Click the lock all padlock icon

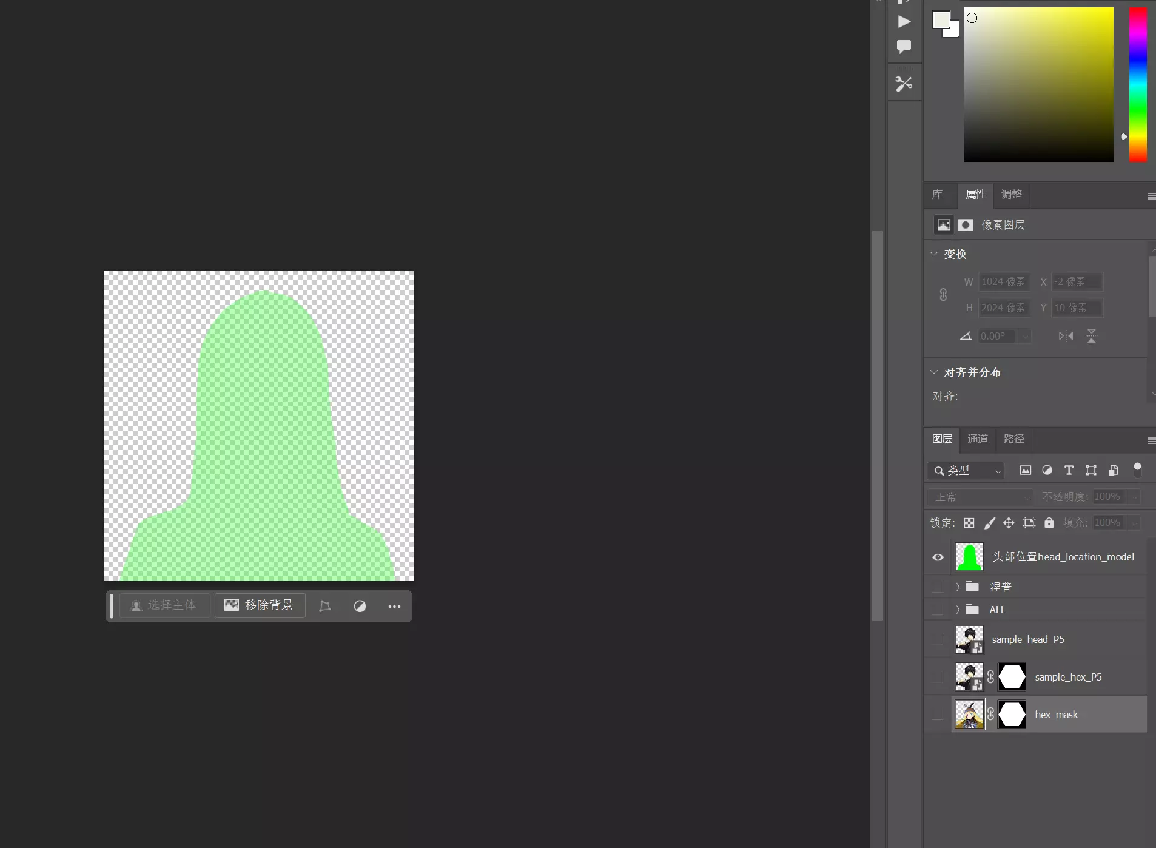click(1049, 523)
